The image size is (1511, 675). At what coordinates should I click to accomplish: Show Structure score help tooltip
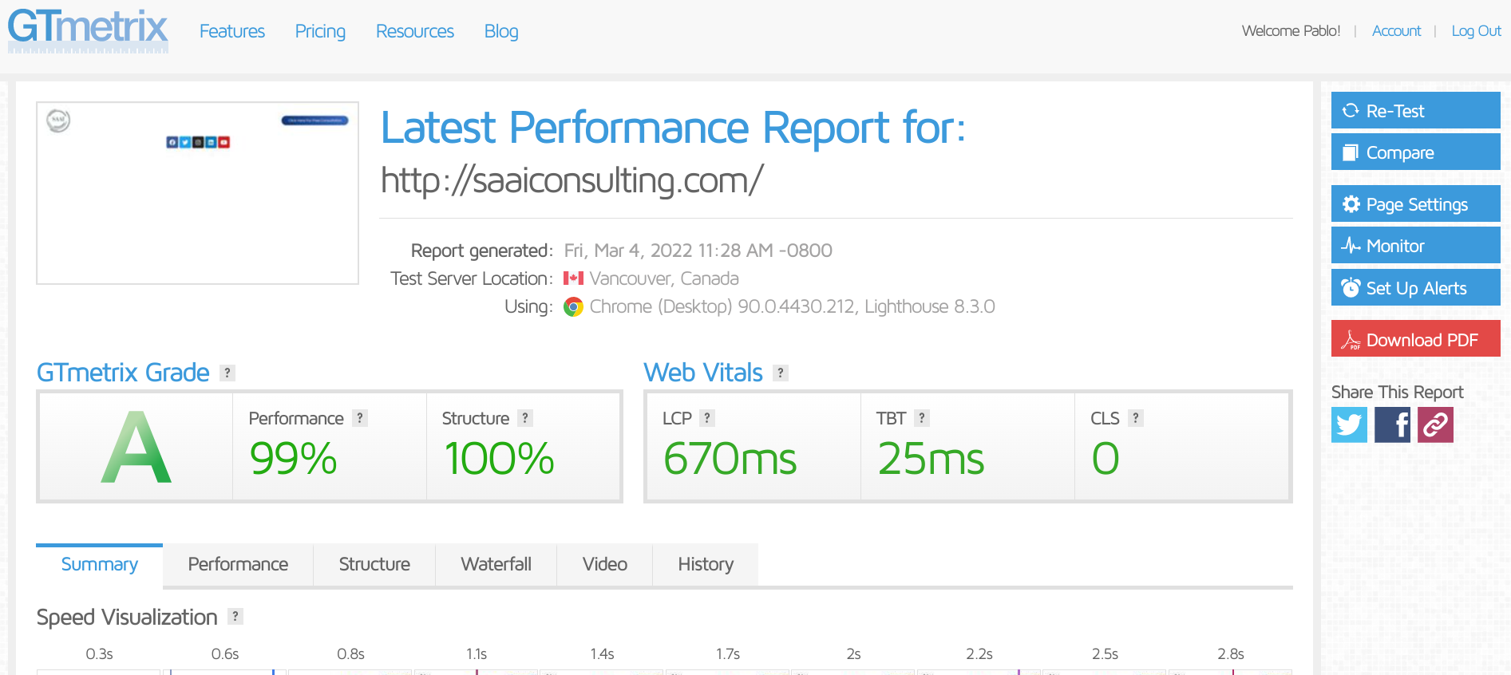[524, 418]
